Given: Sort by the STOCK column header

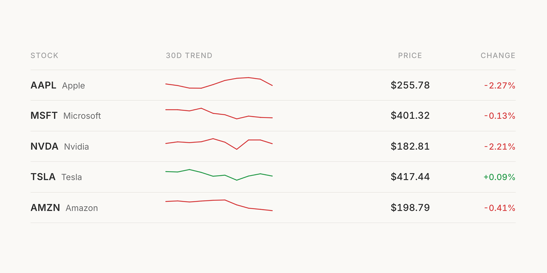Looking at the screenshot, I should click(x=44, y=55).
